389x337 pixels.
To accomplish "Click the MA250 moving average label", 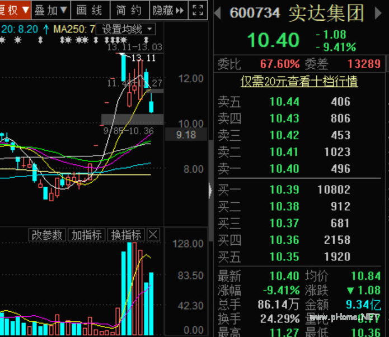I will click(74, 29).
